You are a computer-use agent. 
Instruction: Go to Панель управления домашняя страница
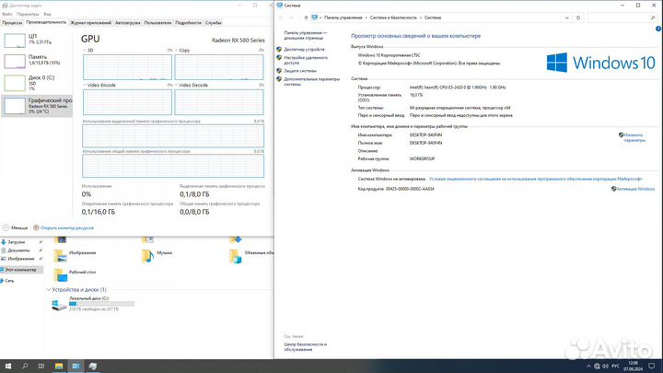point(306,35)
